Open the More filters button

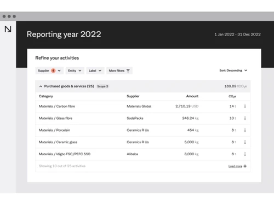tap(119, 71)
